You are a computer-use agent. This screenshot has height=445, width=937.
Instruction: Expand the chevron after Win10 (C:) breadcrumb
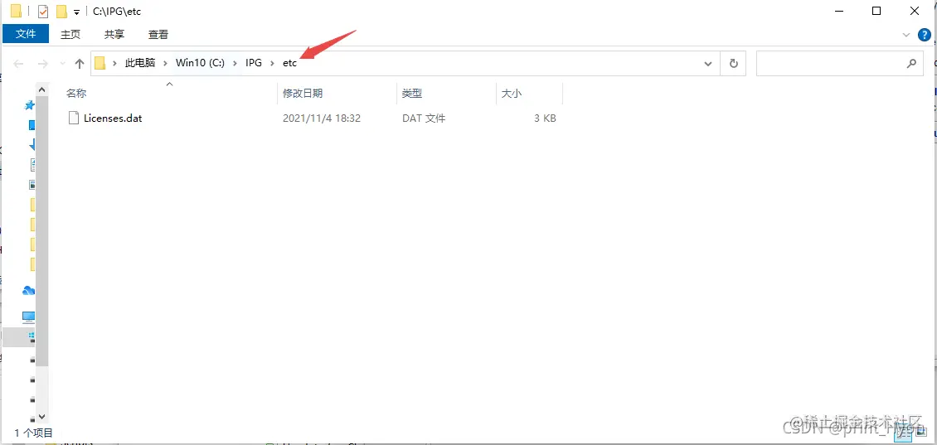pyautogui.click(x=235, y=63)
